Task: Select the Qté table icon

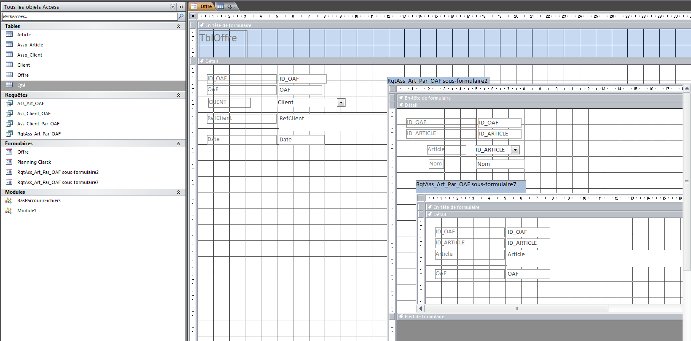Action: point(9,85)
